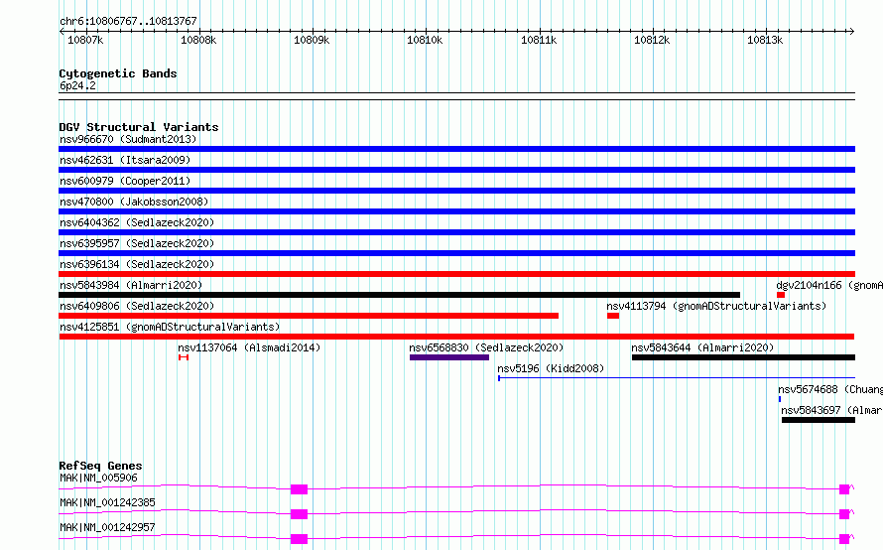This screenshot has width=883, height=550.
Task: Select the black nsv5843697 bar
Action: tap(819, 420)
